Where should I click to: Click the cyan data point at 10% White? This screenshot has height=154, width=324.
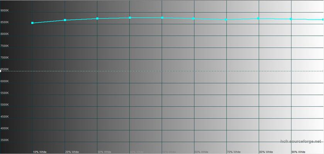point(32,23)
